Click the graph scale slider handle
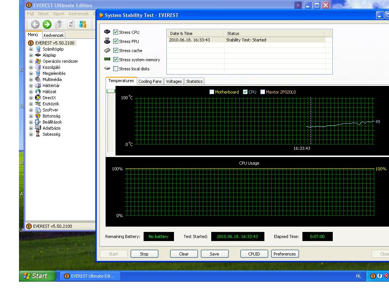389x292 pixels. click(x=111, y=91)
